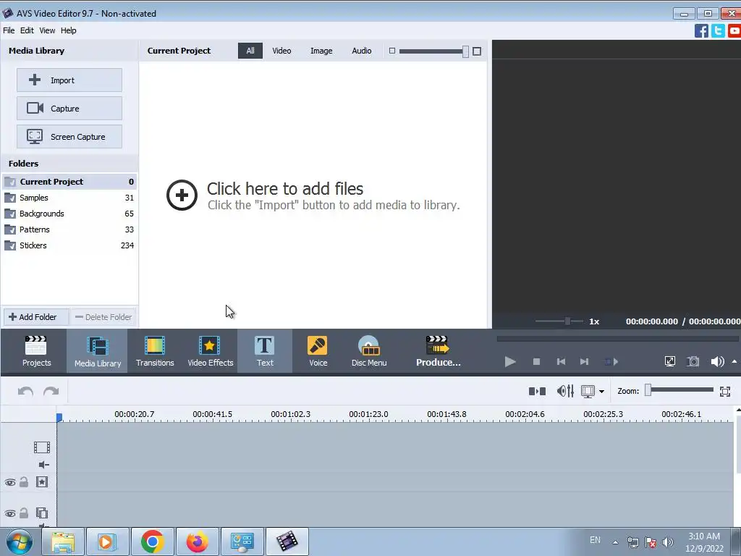Click the Undo arrow icon
741x556 pixels.
point(25,392)
